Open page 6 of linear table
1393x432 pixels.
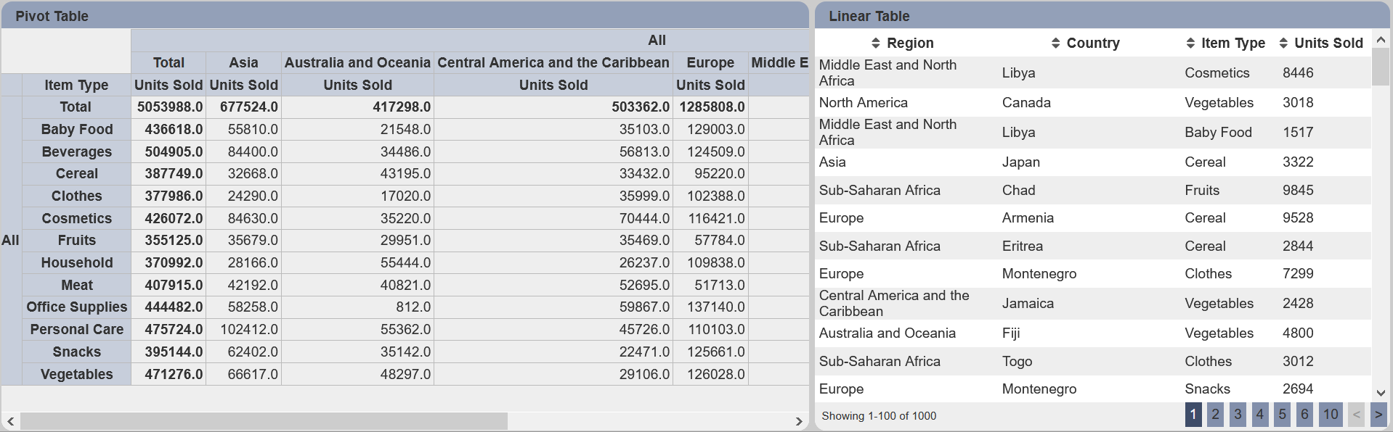click(x=1305, y=415)
